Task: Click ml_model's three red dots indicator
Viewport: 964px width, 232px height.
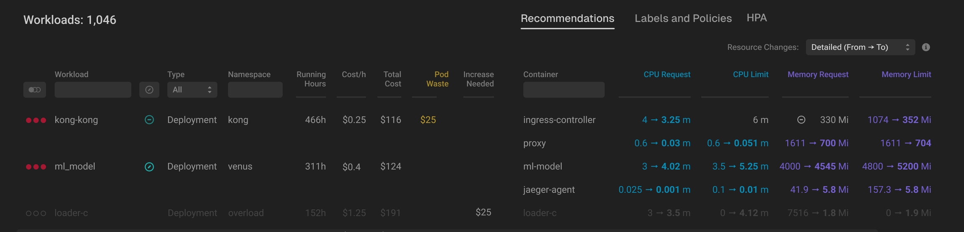Action: click(x=36, y=167)
